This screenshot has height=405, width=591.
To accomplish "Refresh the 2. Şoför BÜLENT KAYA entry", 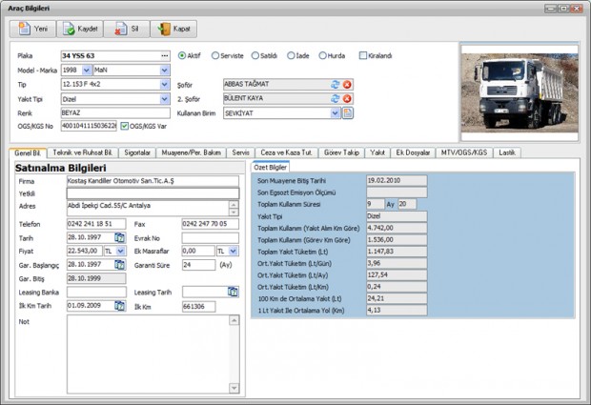I will click(x=336, y=99).
